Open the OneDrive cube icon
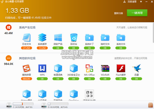Screen dimensions: 154x109 click(74, 94)
